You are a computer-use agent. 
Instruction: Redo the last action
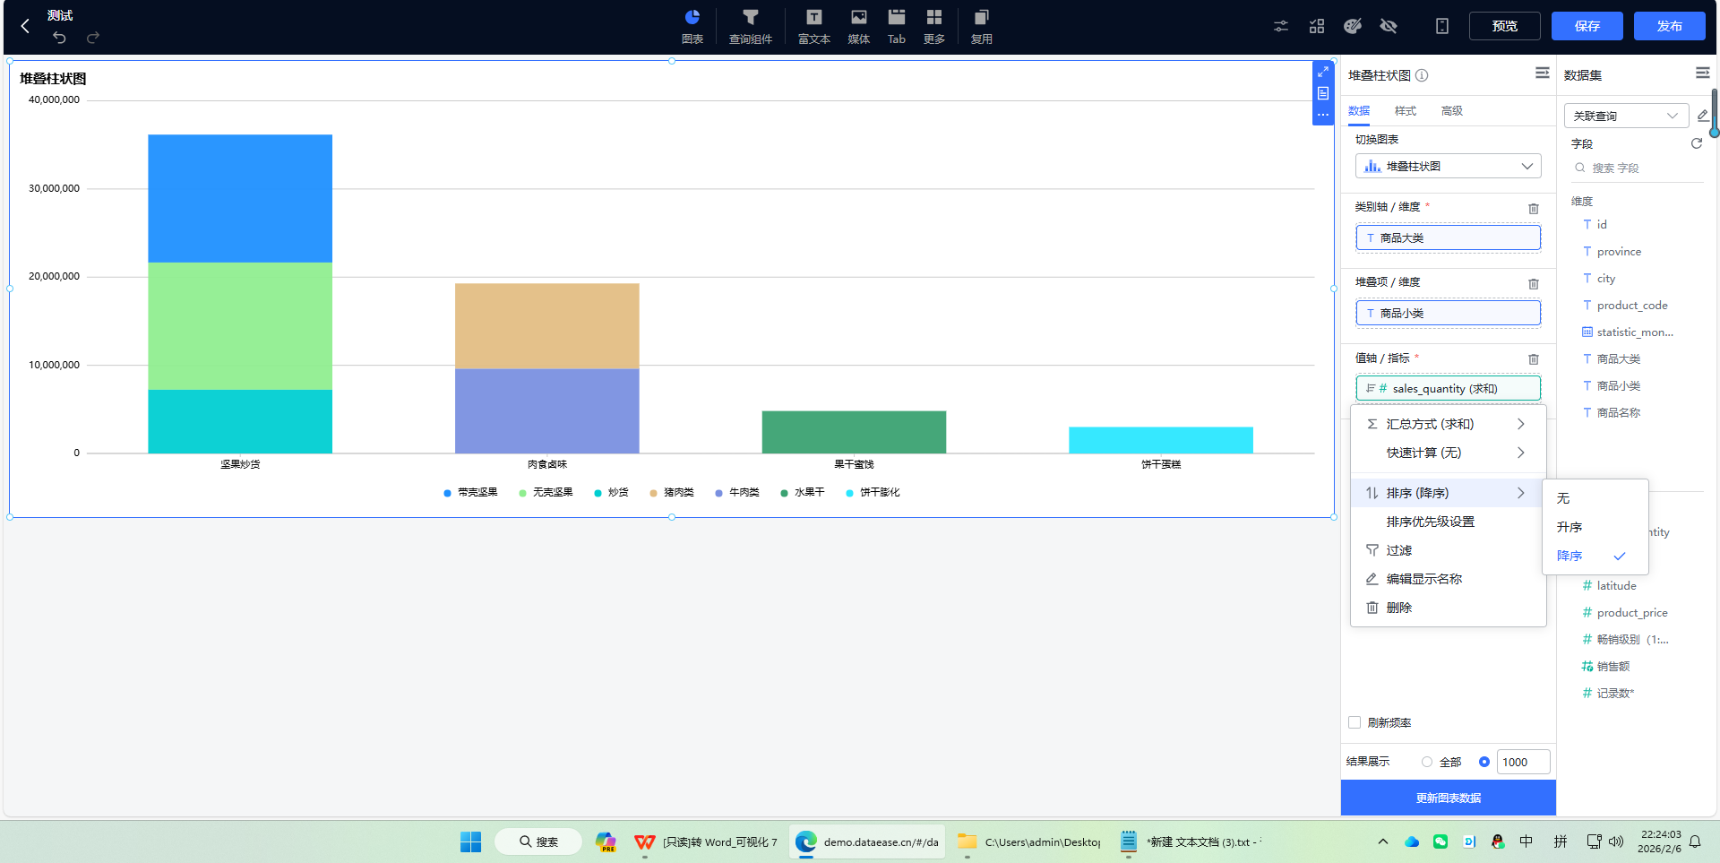(x=93, y=38)
